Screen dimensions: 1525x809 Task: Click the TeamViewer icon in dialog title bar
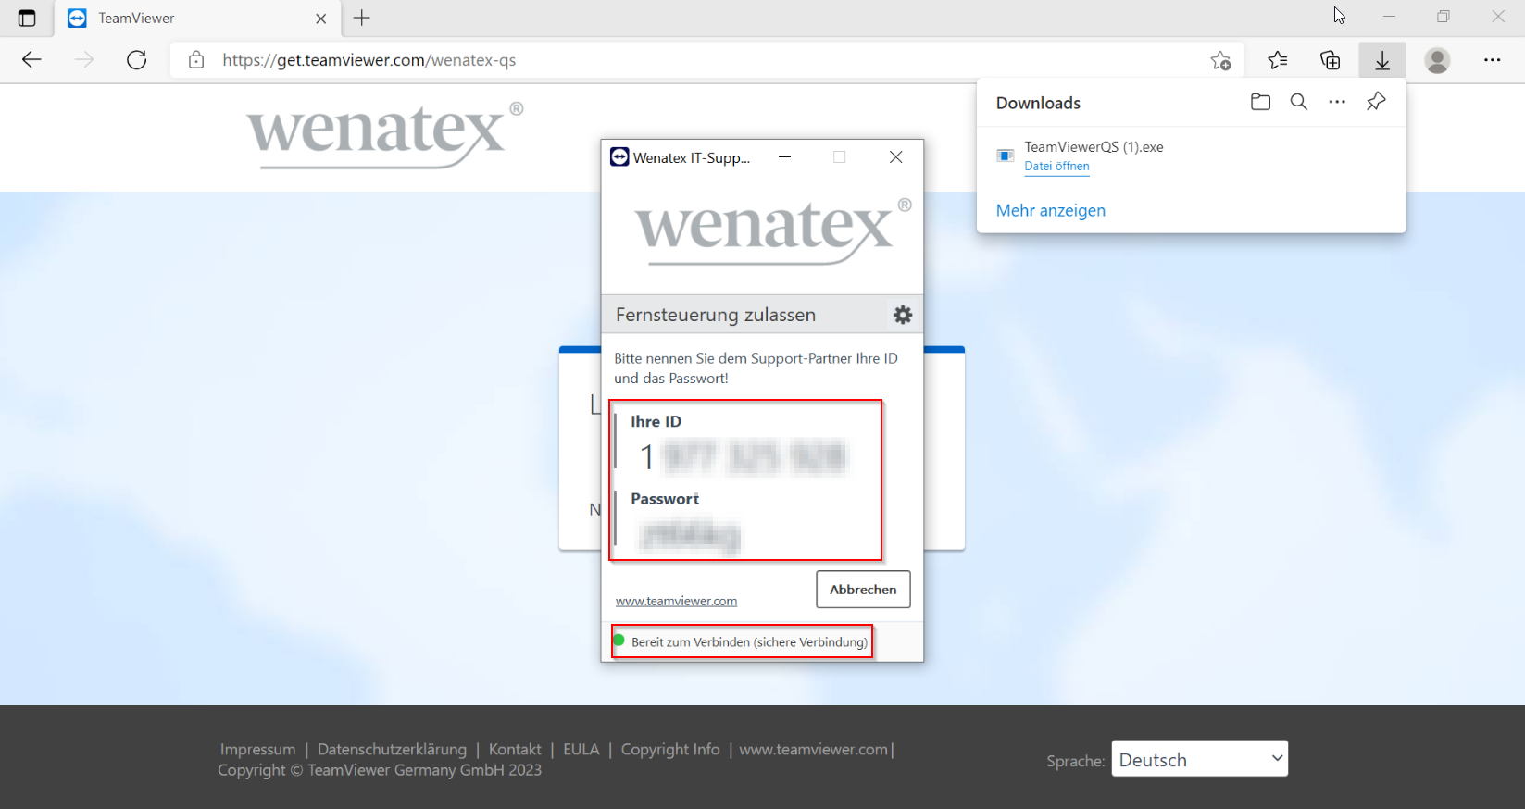tap(619, 157)
